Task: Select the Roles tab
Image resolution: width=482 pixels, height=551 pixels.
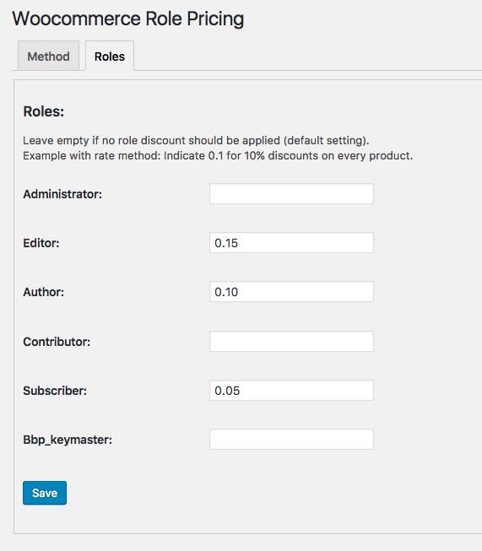Action: pos(110,56)
